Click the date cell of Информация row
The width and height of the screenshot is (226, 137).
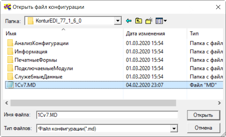(x=145, y=51)
